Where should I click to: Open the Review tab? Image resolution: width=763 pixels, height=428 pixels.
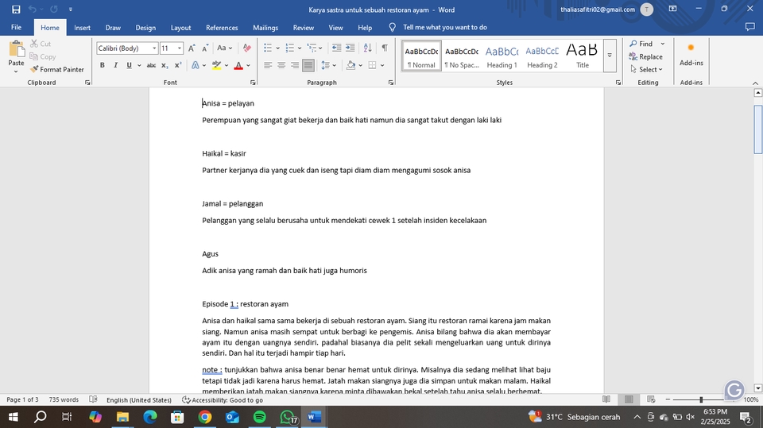(x=303, y=28)
